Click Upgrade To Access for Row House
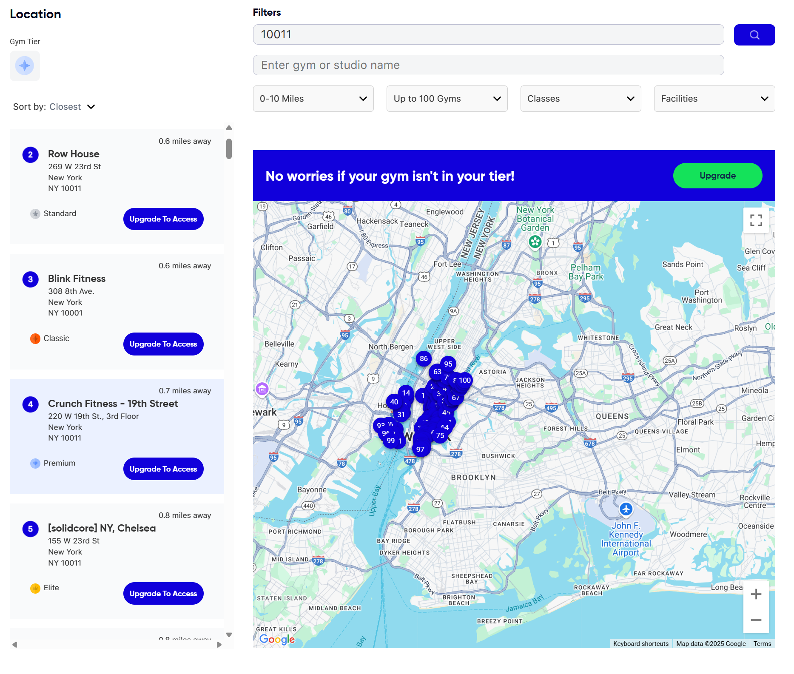This screenshot has width=794, height=674. 163,219
